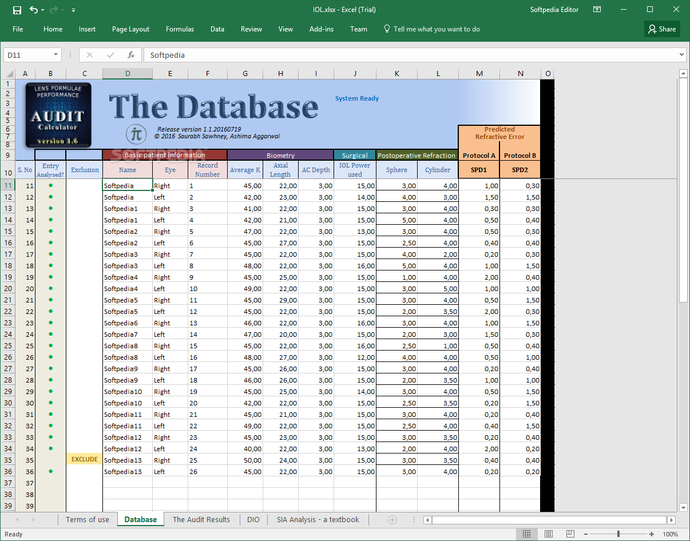Click the Save icon in the title bar
Image resolution: width=690 pixels, height=541 pixels.
17,10
